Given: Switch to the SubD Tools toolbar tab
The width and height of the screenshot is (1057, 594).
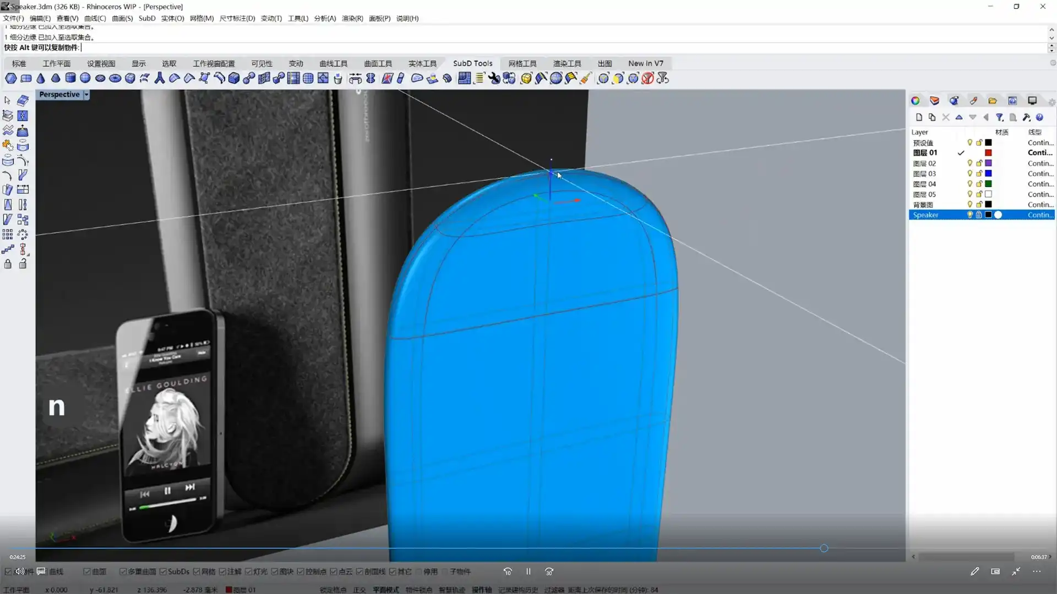Looking at the screenshot, I should tap(472, 63).
